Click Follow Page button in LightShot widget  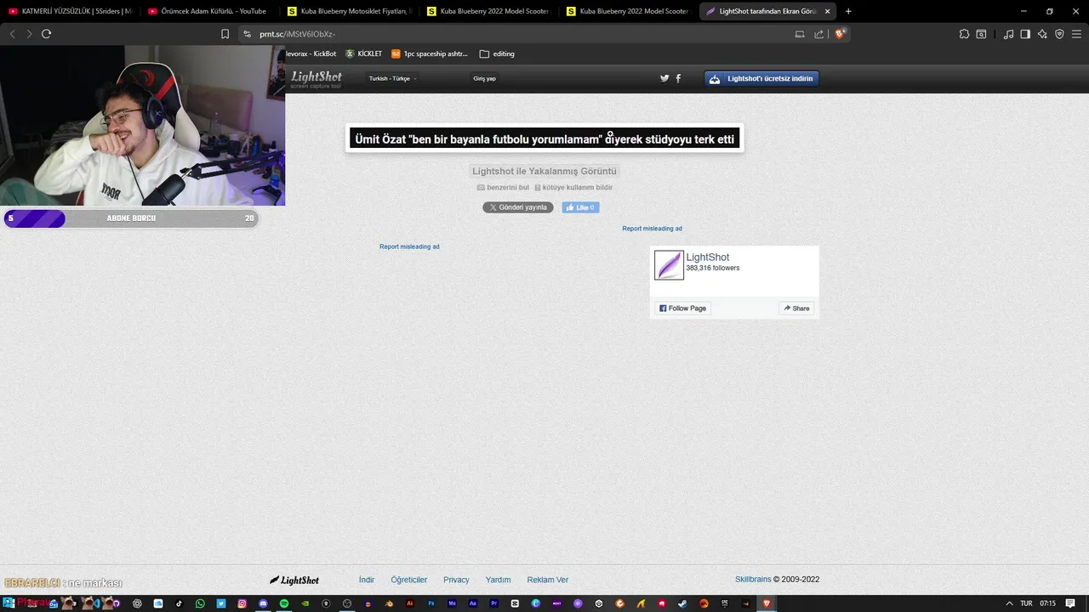682,309
